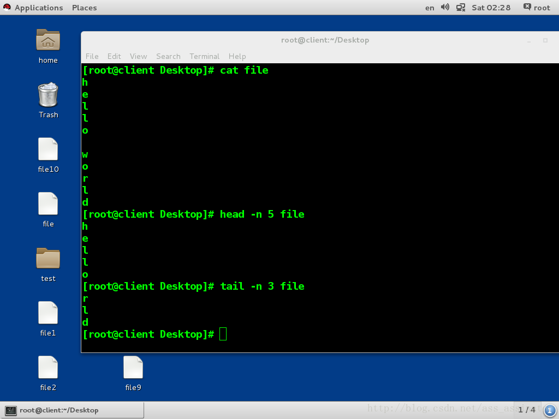559x419 pixels.
Task: Minimize the terminal window
Action: 529,40
